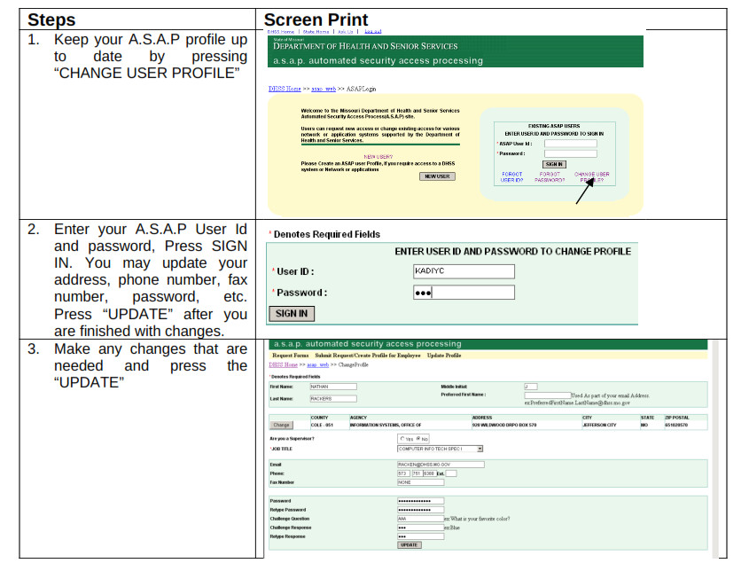This screenshot has width=749, height=571.
Task: Click the FORGOT PASSWORD link
Action: (550, 176)
